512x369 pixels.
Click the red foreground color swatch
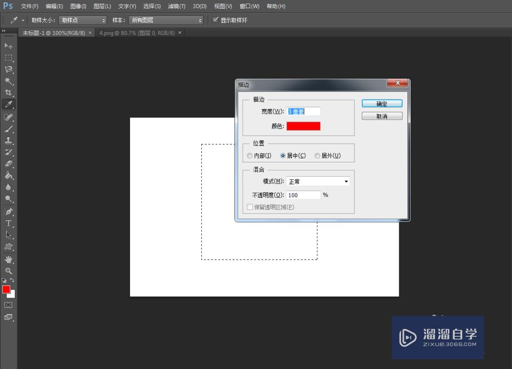[6, 289]
